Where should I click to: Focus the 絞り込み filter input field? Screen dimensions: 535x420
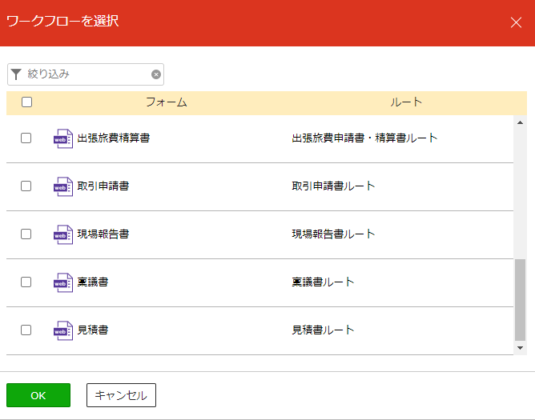(87, 74)
